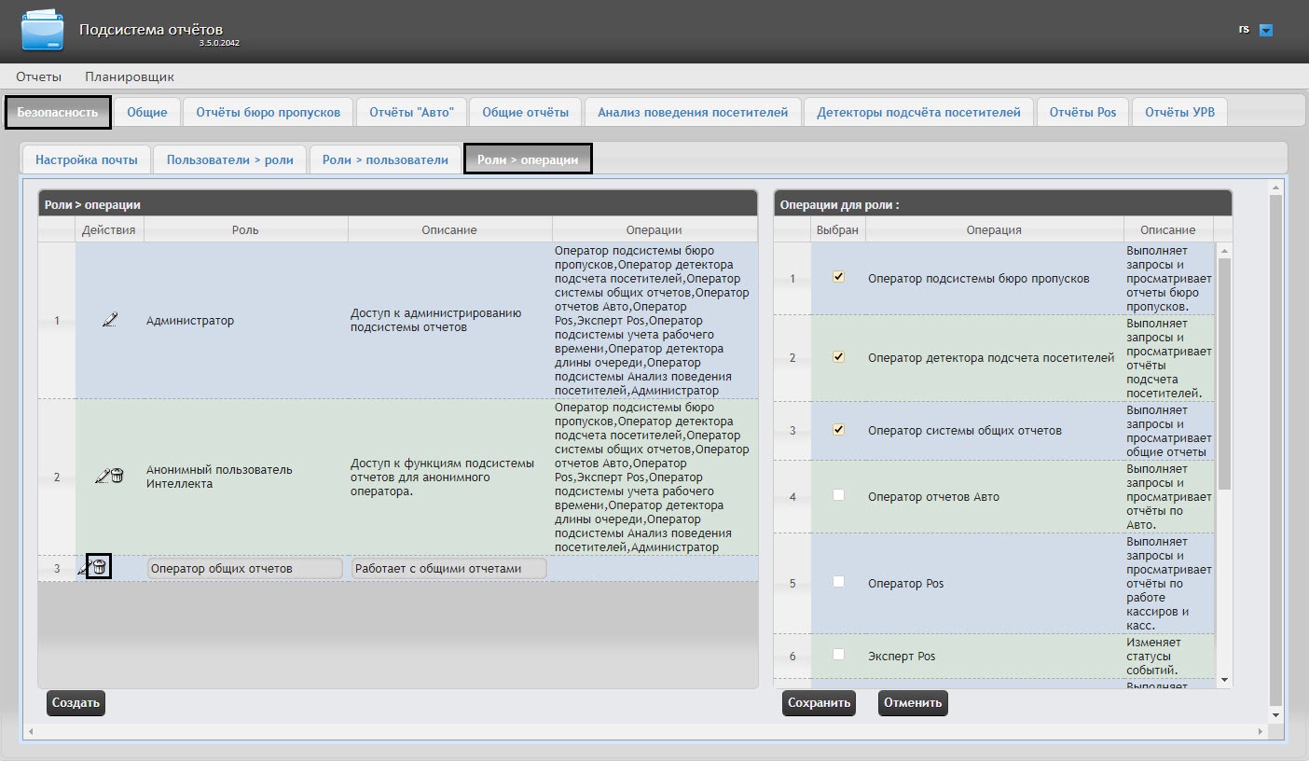Click the edit pencil for Анонимный пользователь role
Image resolution: width=1309 pixels, height=761 pixels.
[103, 477]
